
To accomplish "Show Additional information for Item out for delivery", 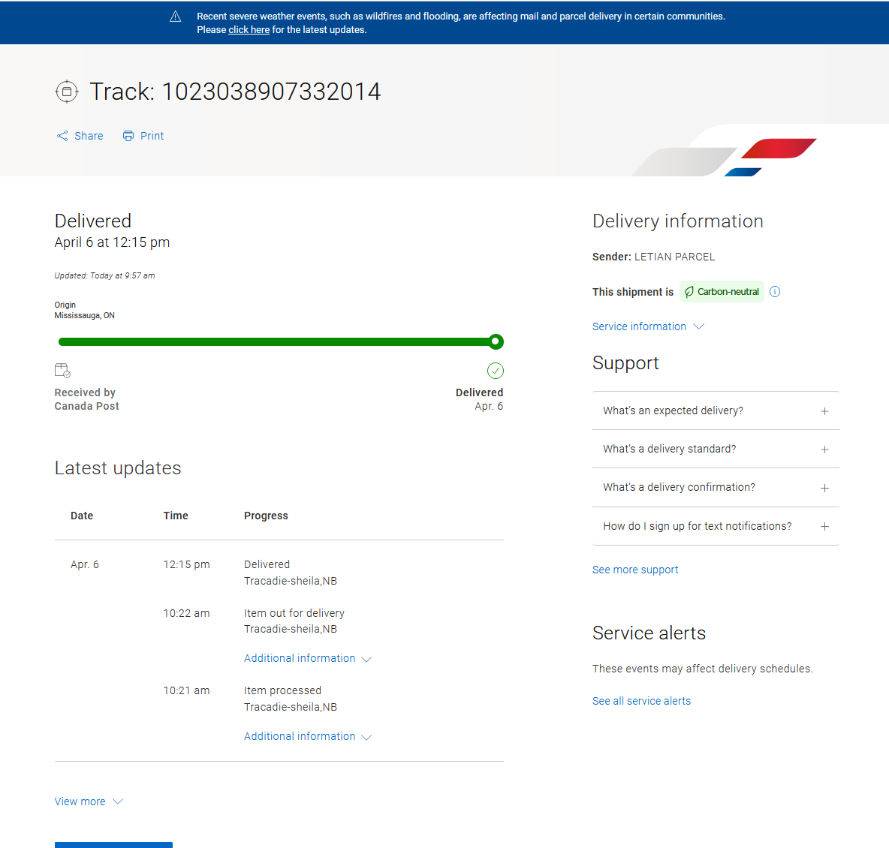I will click(307, 658).
